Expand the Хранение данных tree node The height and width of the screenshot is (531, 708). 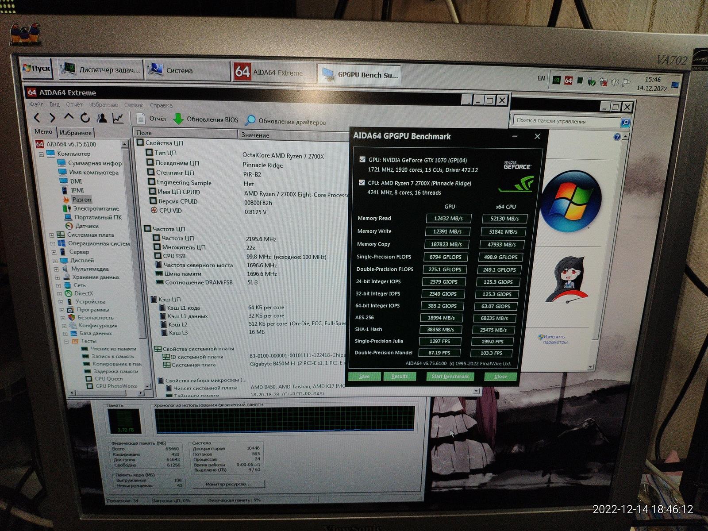click(57, 277)
